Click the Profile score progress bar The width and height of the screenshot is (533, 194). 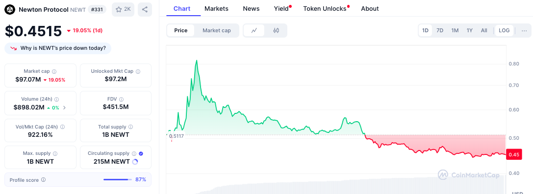point(118,179)
